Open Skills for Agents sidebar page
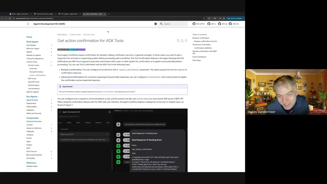 coord(32,92)
